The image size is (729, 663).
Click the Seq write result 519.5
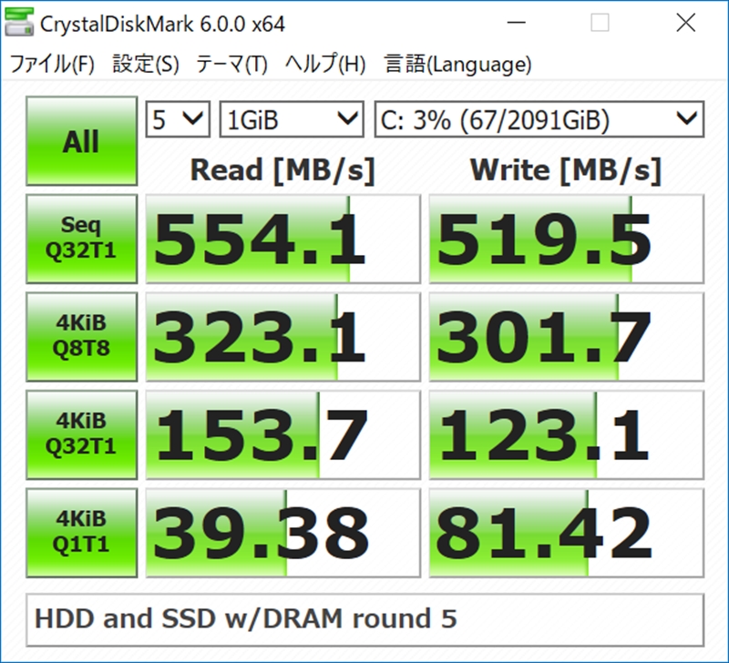(x=566, y=239)
